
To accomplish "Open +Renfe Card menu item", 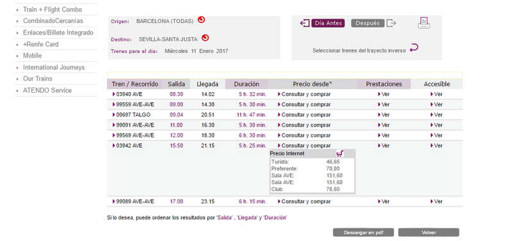I will click(x=40, y=44).
